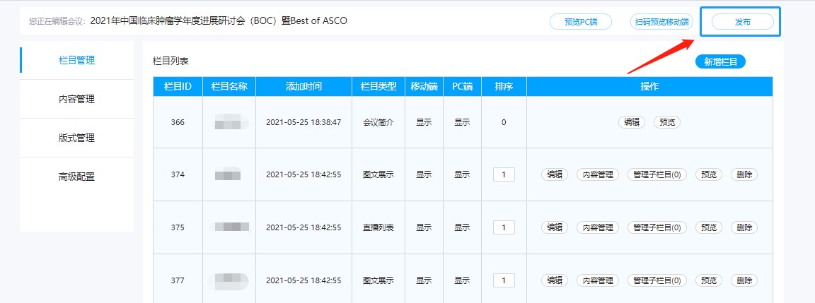
Task: Preview column ID 375
Action: (x=709, y=227)
